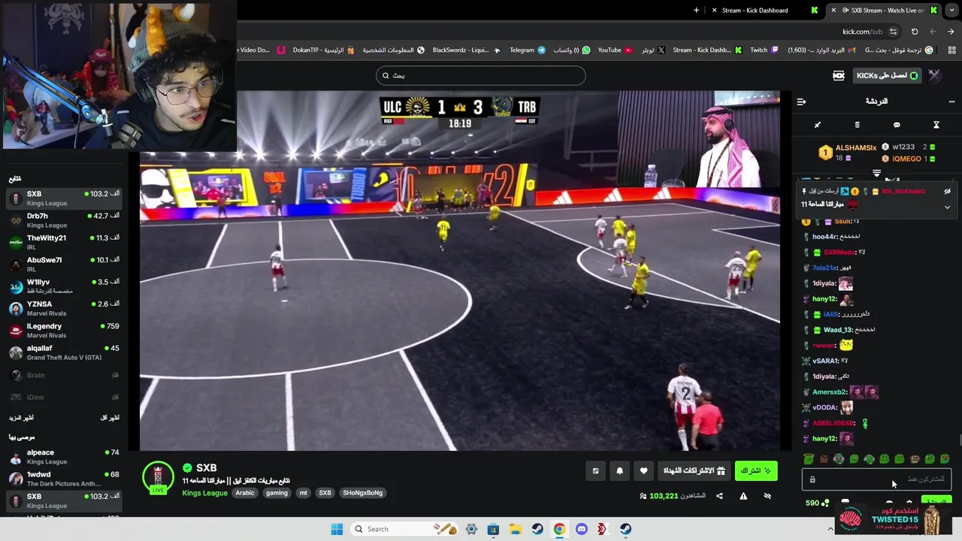Screen dimensions: 962x541
Task: Open a new browser tab
Action: click(x=696, y=11)
